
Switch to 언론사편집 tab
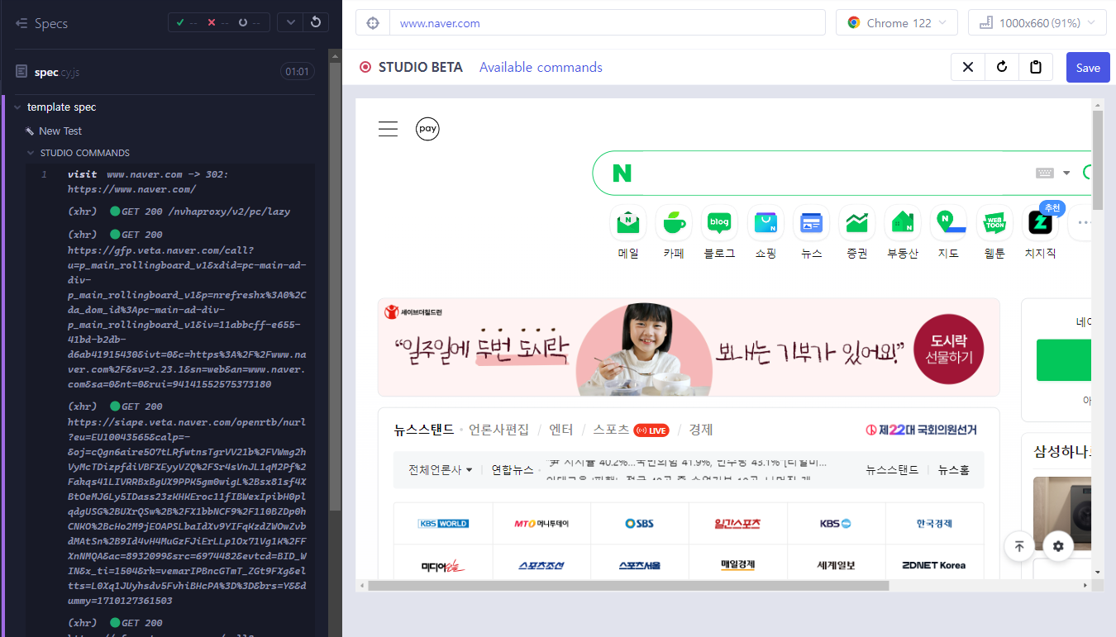coord(498,430)
